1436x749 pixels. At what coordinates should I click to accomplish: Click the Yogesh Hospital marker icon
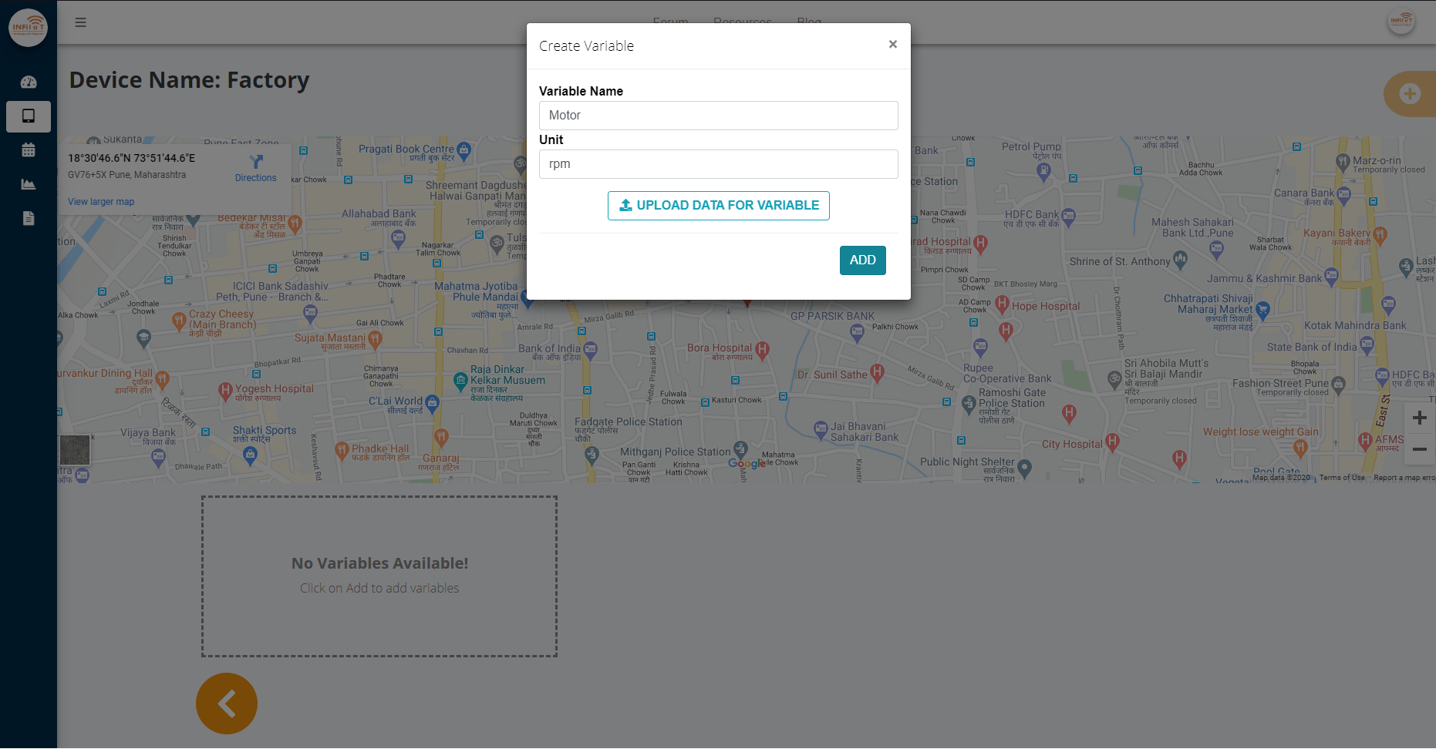click(225, 391)
